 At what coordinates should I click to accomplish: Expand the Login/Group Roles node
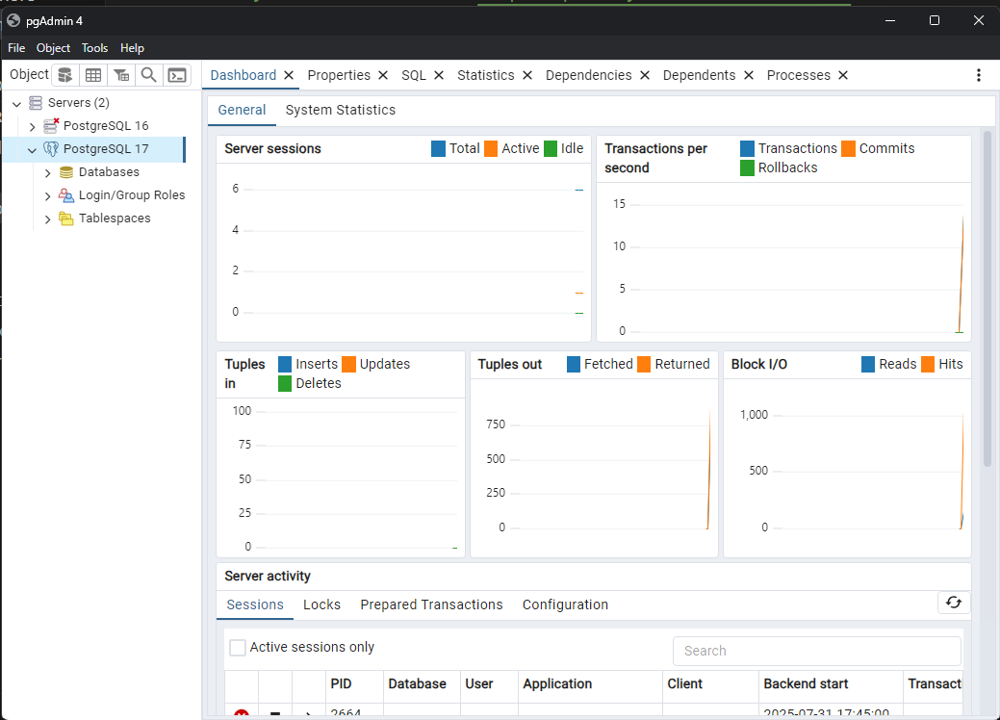(x=48, y=195)
